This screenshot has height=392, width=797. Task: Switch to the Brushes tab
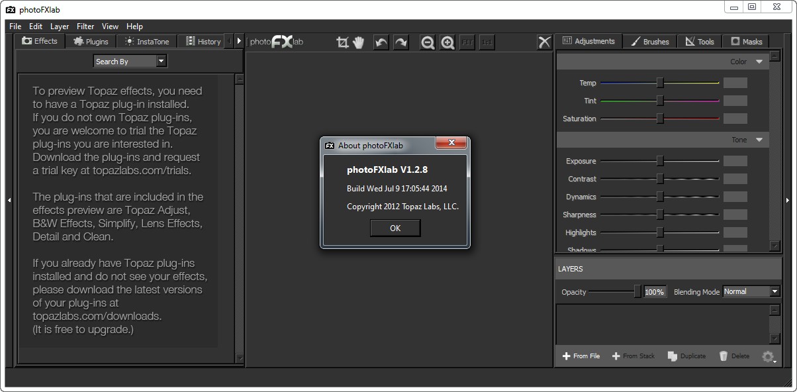click(650, 41)
